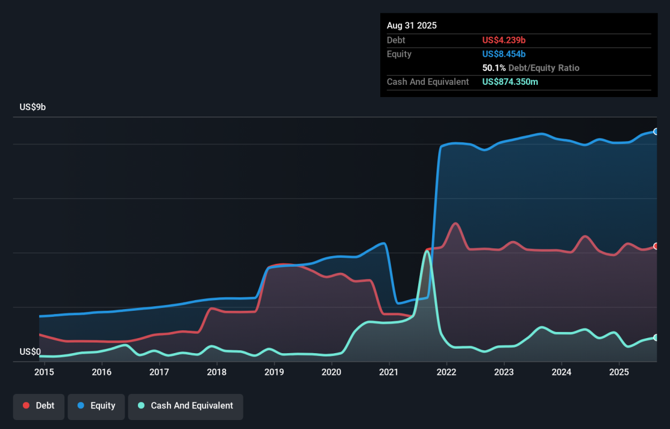The height and width of the screenshot is (429, 670).
Task: Select the blue Equity endpoint marker
Action: [657, 132]
